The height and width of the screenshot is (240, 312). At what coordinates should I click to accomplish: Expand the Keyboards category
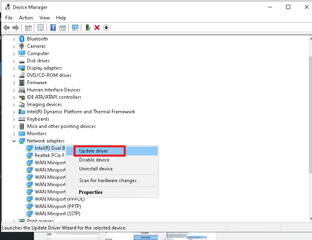click(14, 119)
